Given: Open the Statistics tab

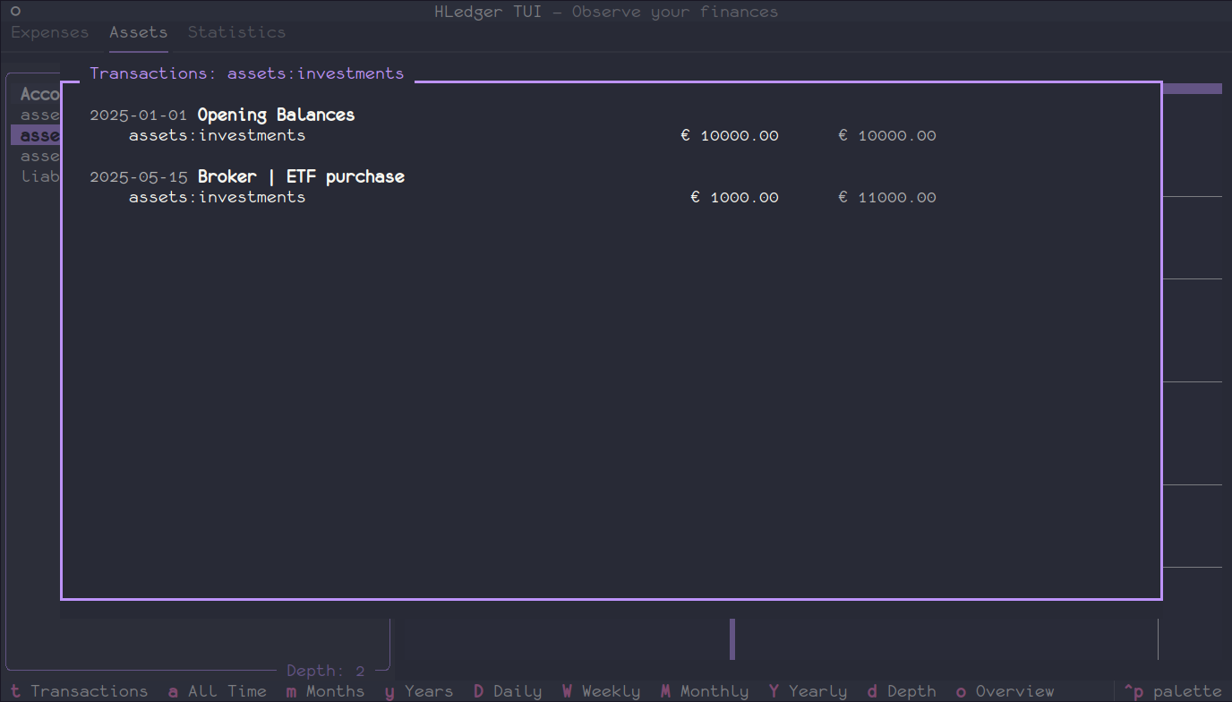Looking at the screenshot, I should (236, 31).
